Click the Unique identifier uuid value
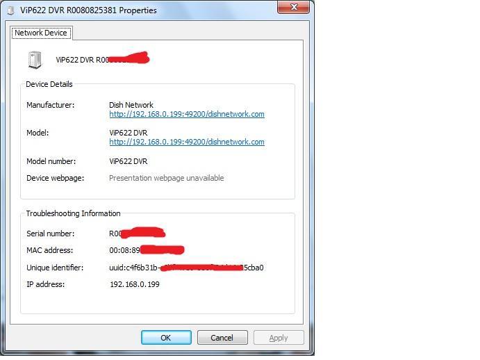Viewport: 480px width, 360px height. [186, 268]
